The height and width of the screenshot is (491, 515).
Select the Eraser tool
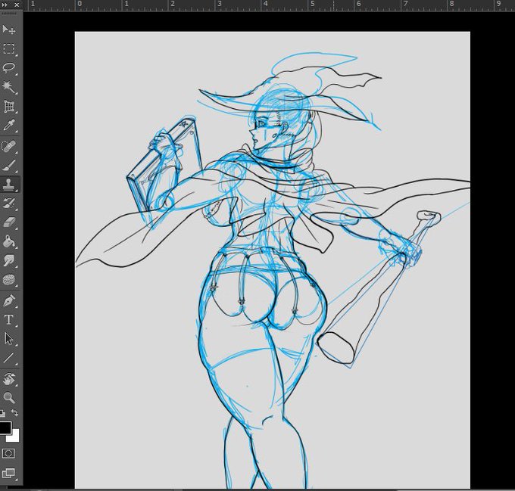coord(9,222)
